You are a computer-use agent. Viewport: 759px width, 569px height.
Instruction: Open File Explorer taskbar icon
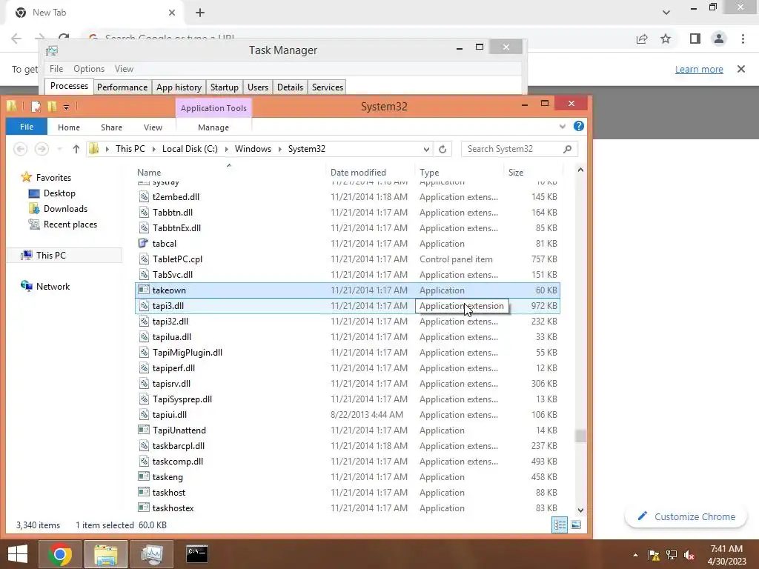[x=106, y=554]
